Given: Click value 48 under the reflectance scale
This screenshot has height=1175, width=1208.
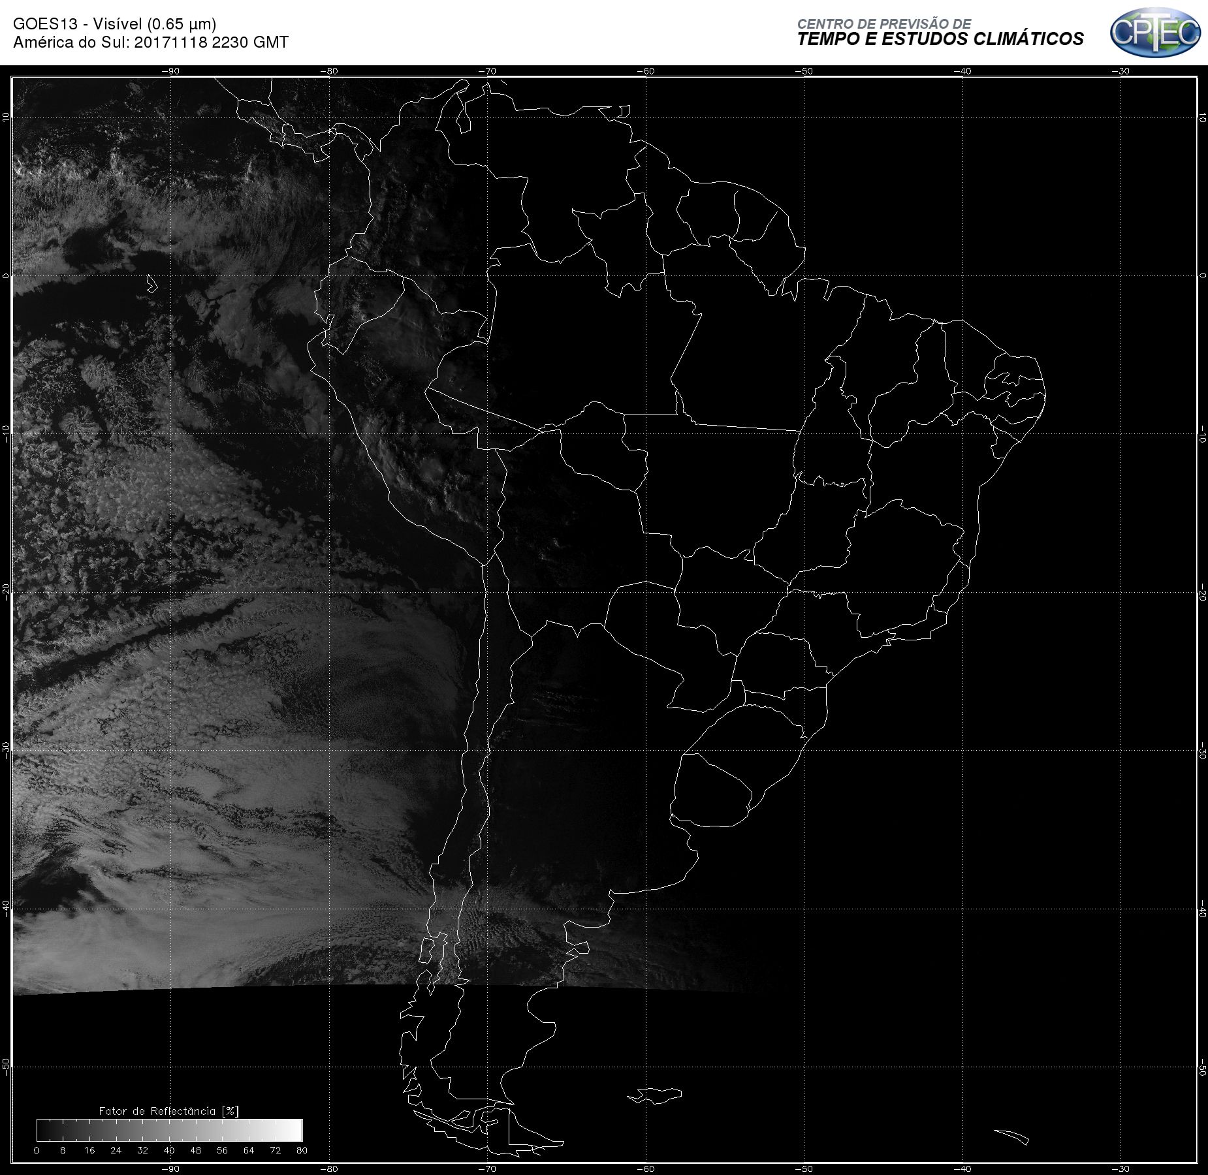Looking at the screenshot, I should tap(196, 1150).
